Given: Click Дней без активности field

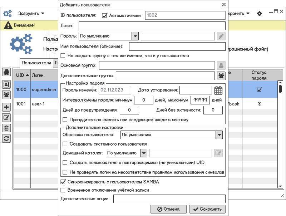Looking at the screenshot, I should click(213, 110).
